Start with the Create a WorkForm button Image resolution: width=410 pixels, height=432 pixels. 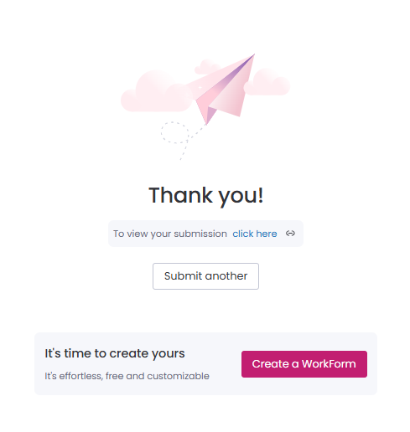pyautogui.click(x=304, y=364)
